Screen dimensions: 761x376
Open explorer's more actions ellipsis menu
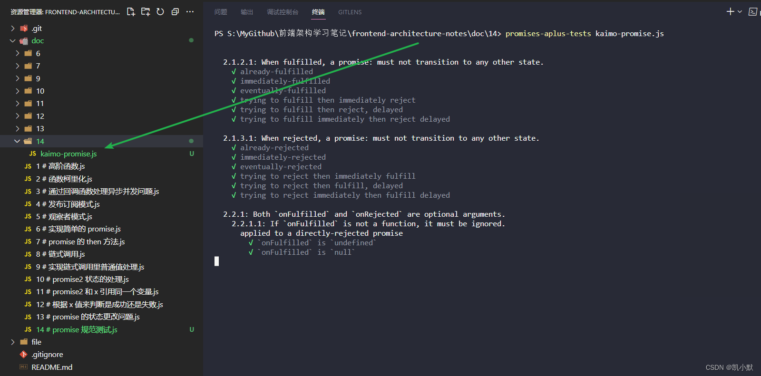tap(190, 12)
